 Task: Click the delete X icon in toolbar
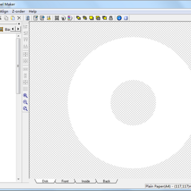(x=19, y=18)
